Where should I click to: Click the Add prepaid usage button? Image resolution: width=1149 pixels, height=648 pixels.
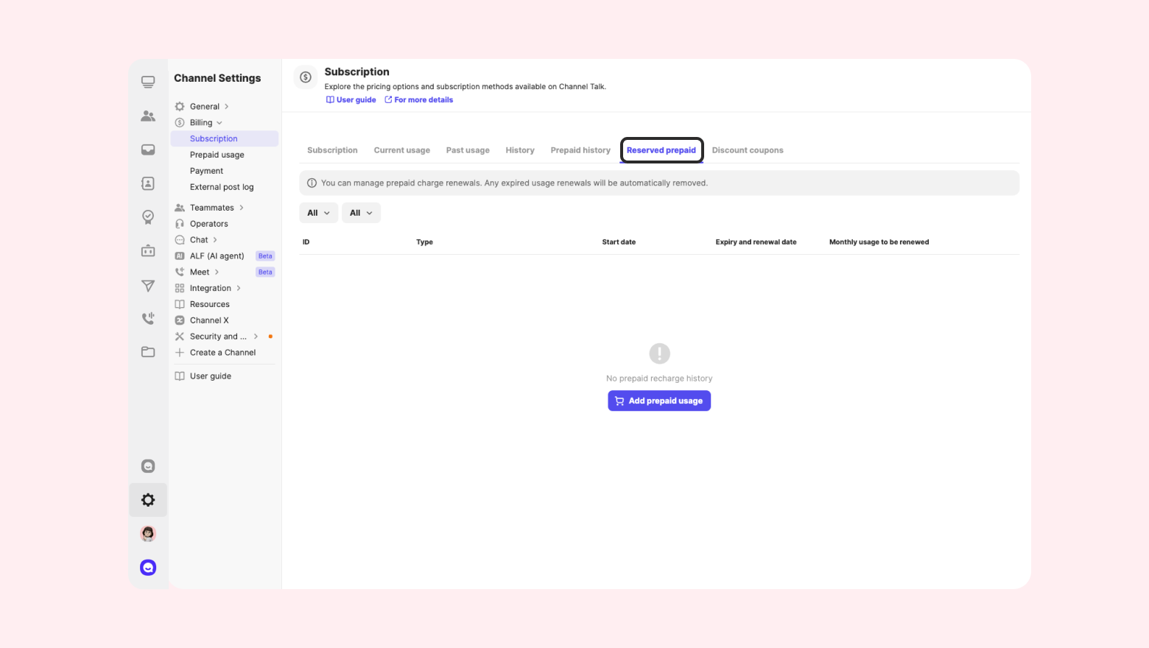click(659, 401)
